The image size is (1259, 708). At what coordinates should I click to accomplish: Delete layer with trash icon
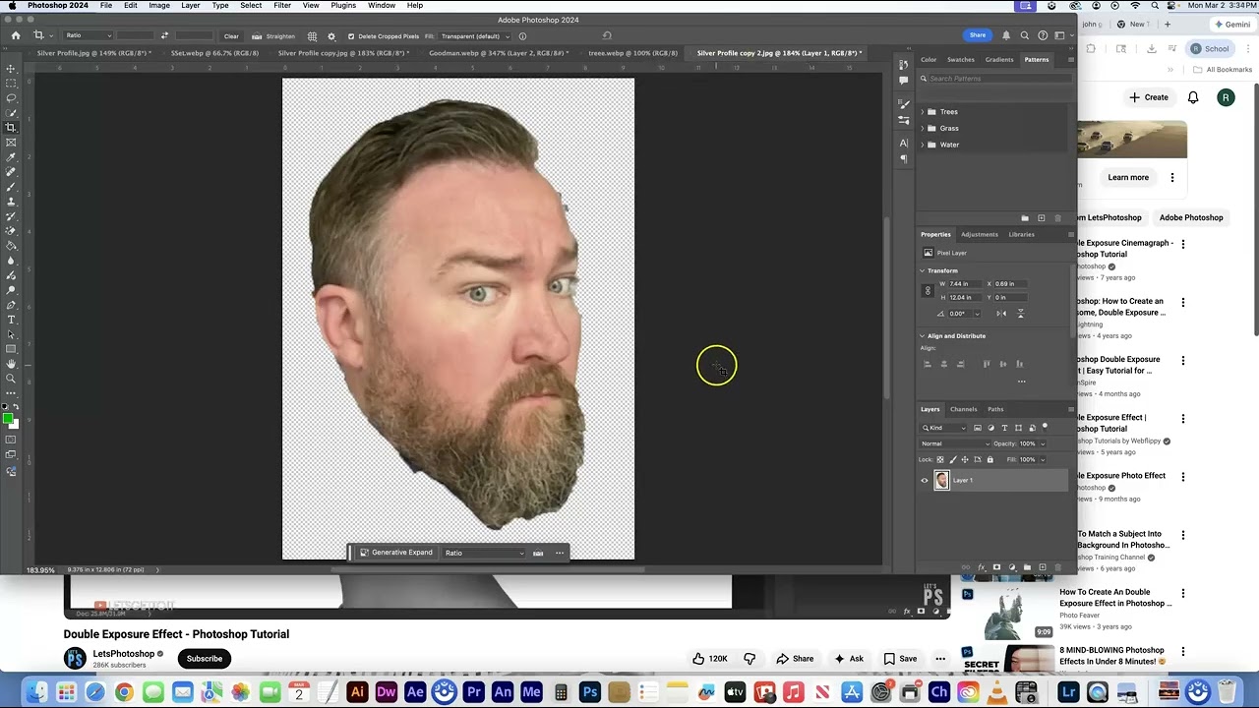point(1058,567)
